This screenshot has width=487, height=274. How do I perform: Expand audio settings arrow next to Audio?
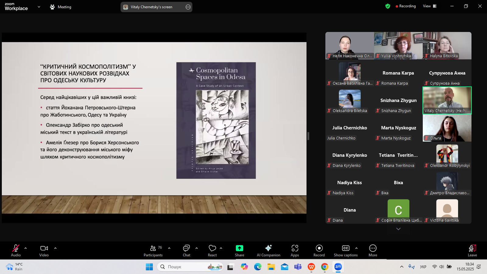(26, 248)
